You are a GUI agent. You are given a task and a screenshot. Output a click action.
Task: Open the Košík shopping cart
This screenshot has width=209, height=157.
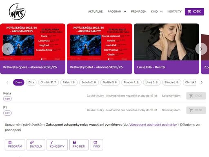pos(194,11)
